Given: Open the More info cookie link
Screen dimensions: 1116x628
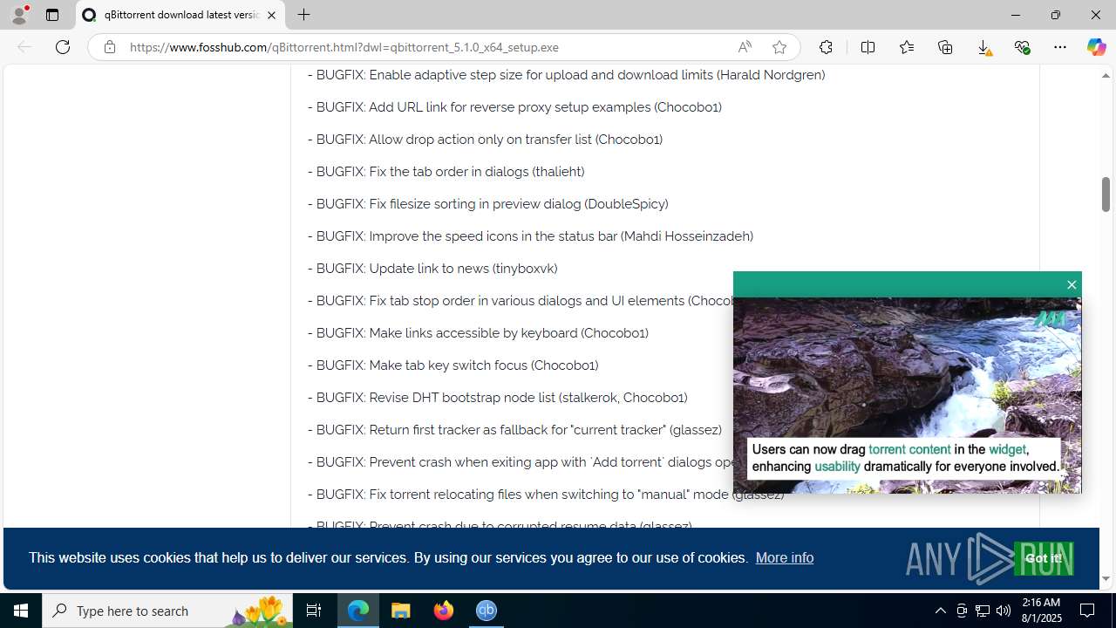Looking at the screenshot, I should point(784,558).
